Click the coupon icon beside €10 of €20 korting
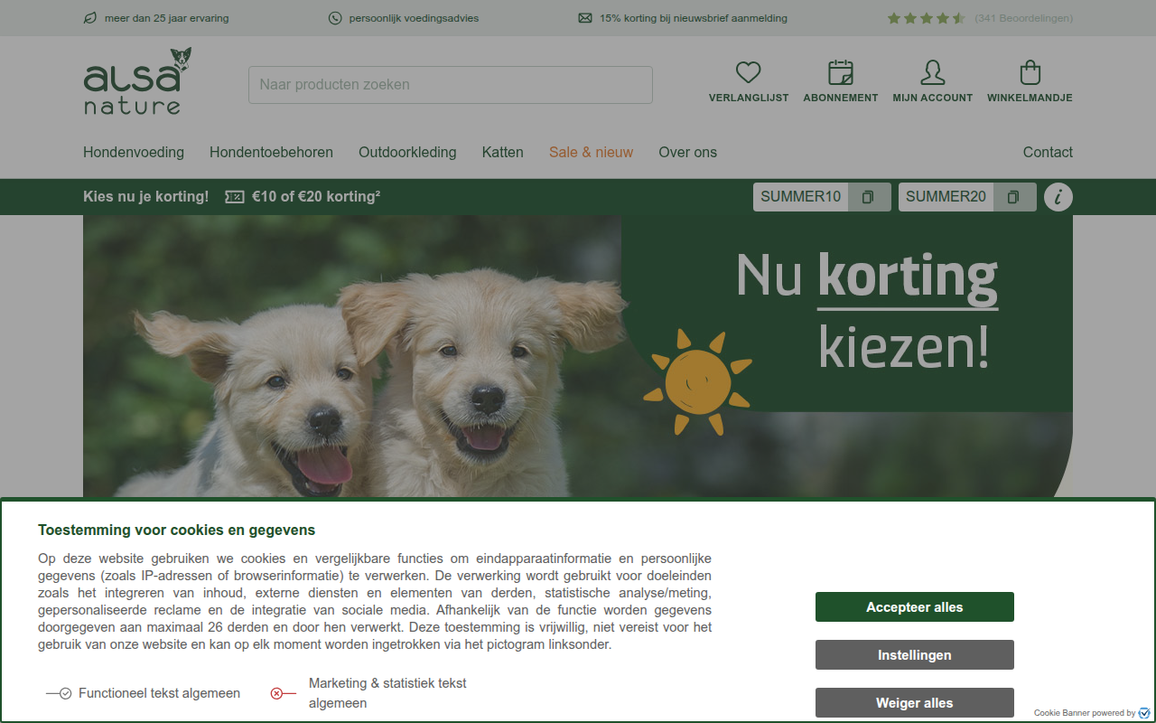 (x=235, y=197)
